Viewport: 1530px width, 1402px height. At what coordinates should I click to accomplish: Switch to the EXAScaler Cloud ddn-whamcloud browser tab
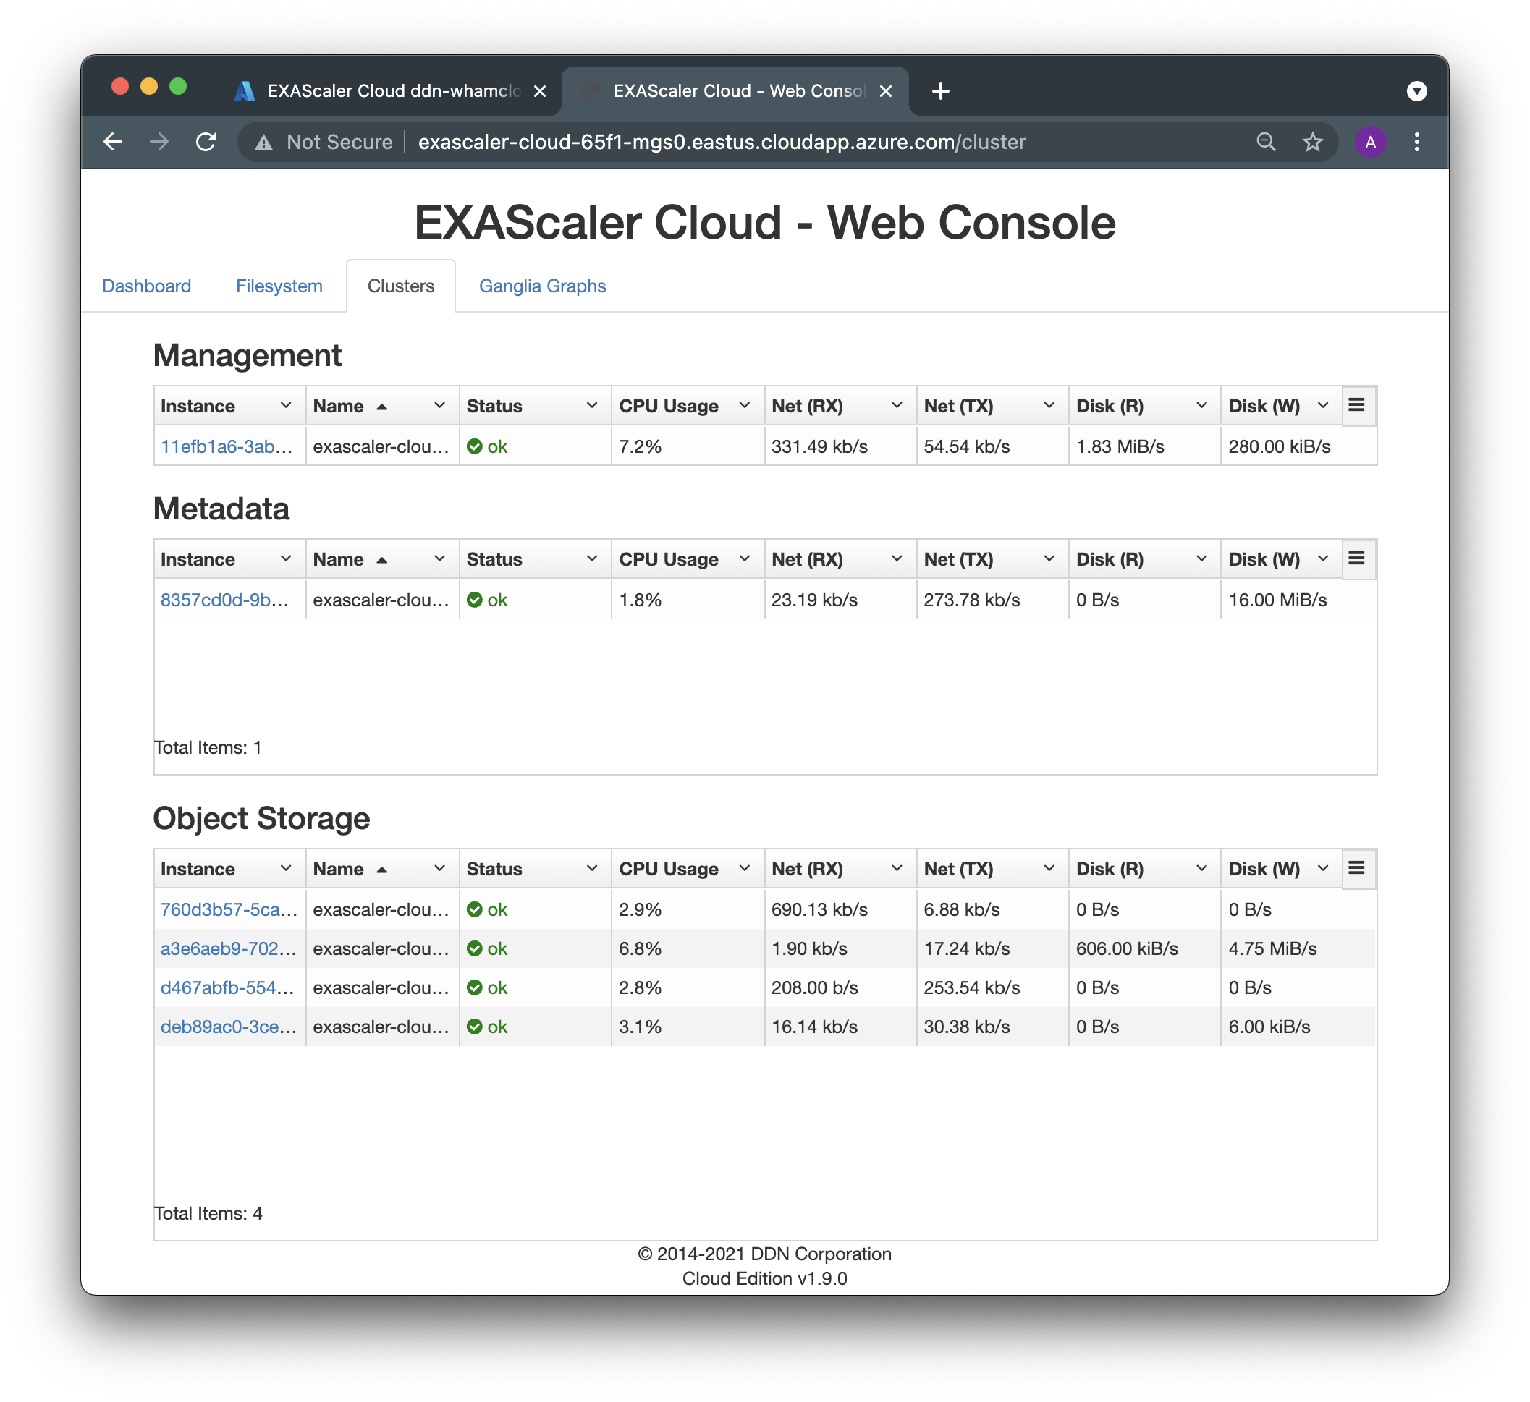pyautogui.click(x=391, y=91)
